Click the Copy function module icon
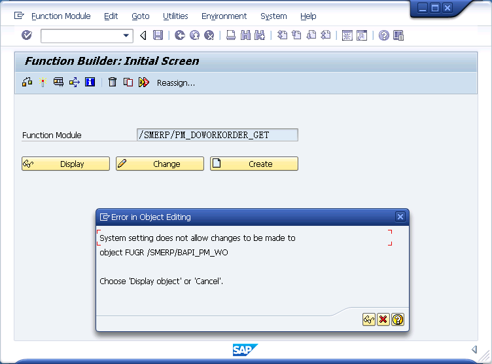Screen dimensions: 492x364 tap(128, 82)
